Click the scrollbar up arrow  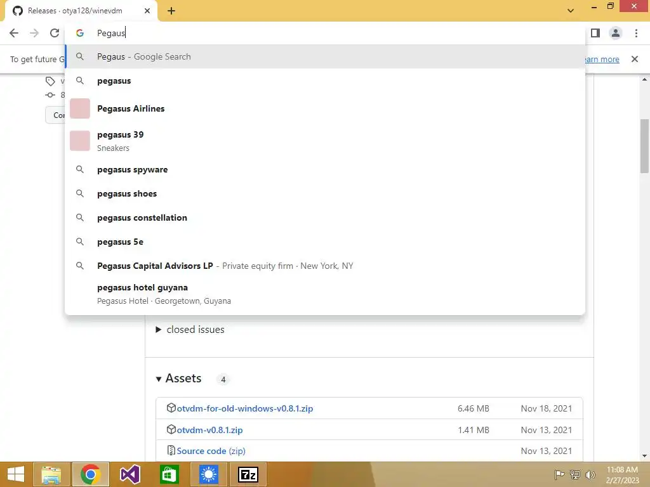click(x=644, y=79)
